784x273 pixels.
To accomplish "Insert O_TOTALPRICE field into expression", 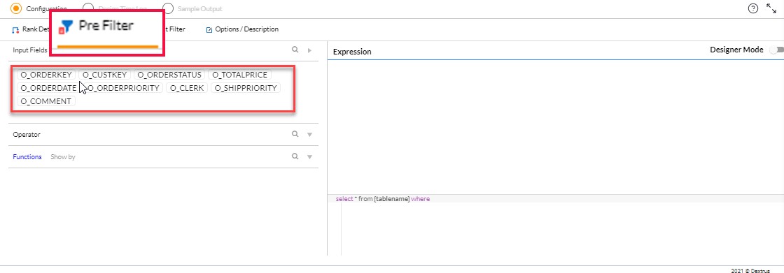I will coord(239,75).
